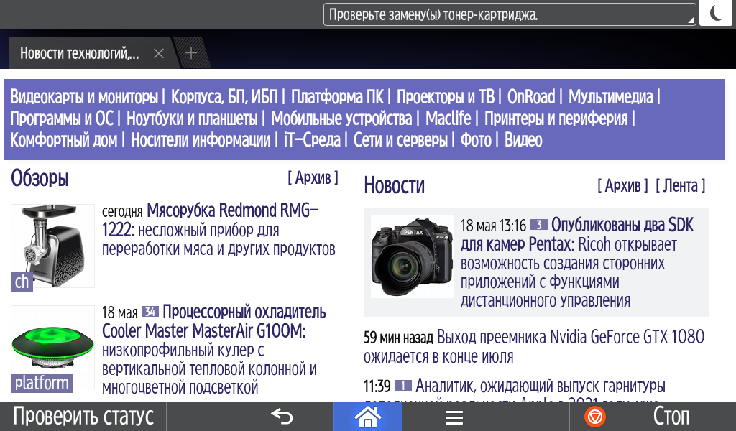Open Принтеры и периферия section
736x431 pixels.
pos(556,119)
